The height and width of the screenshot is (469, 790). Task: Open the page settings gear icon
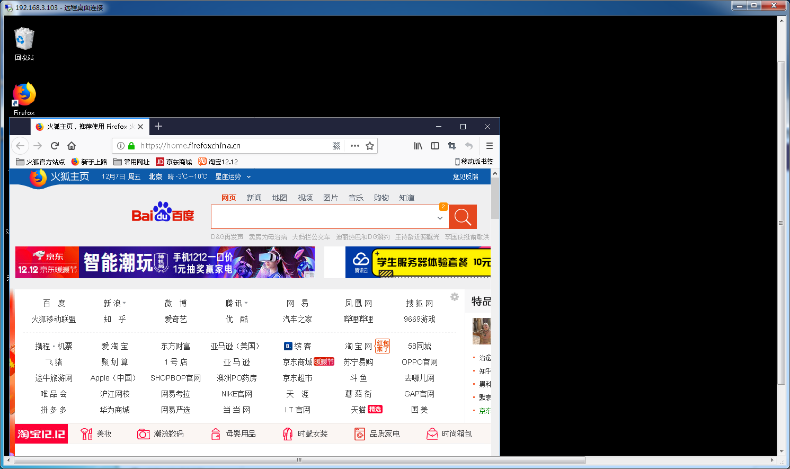[x=455, y=297]
